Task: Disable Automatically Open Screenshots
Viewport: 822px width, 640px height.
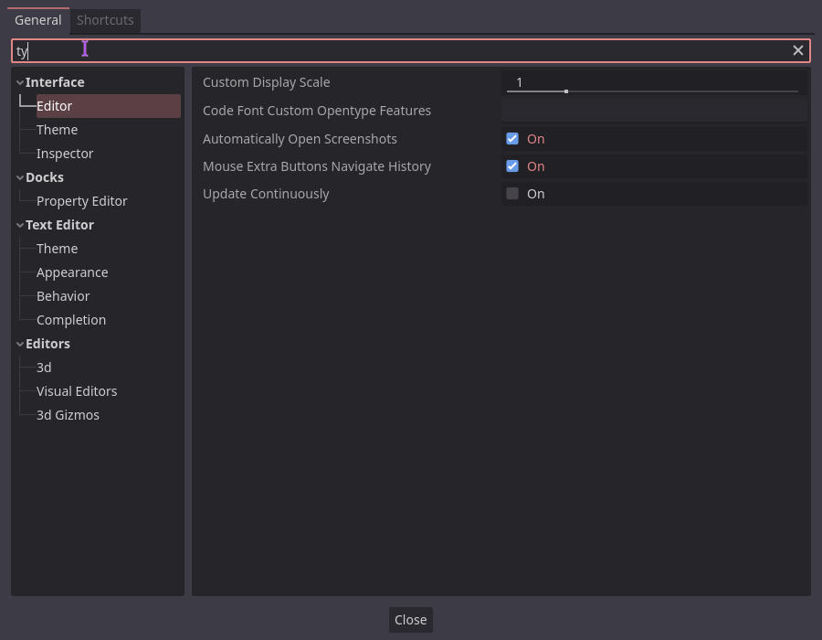Action: point(511,138)
